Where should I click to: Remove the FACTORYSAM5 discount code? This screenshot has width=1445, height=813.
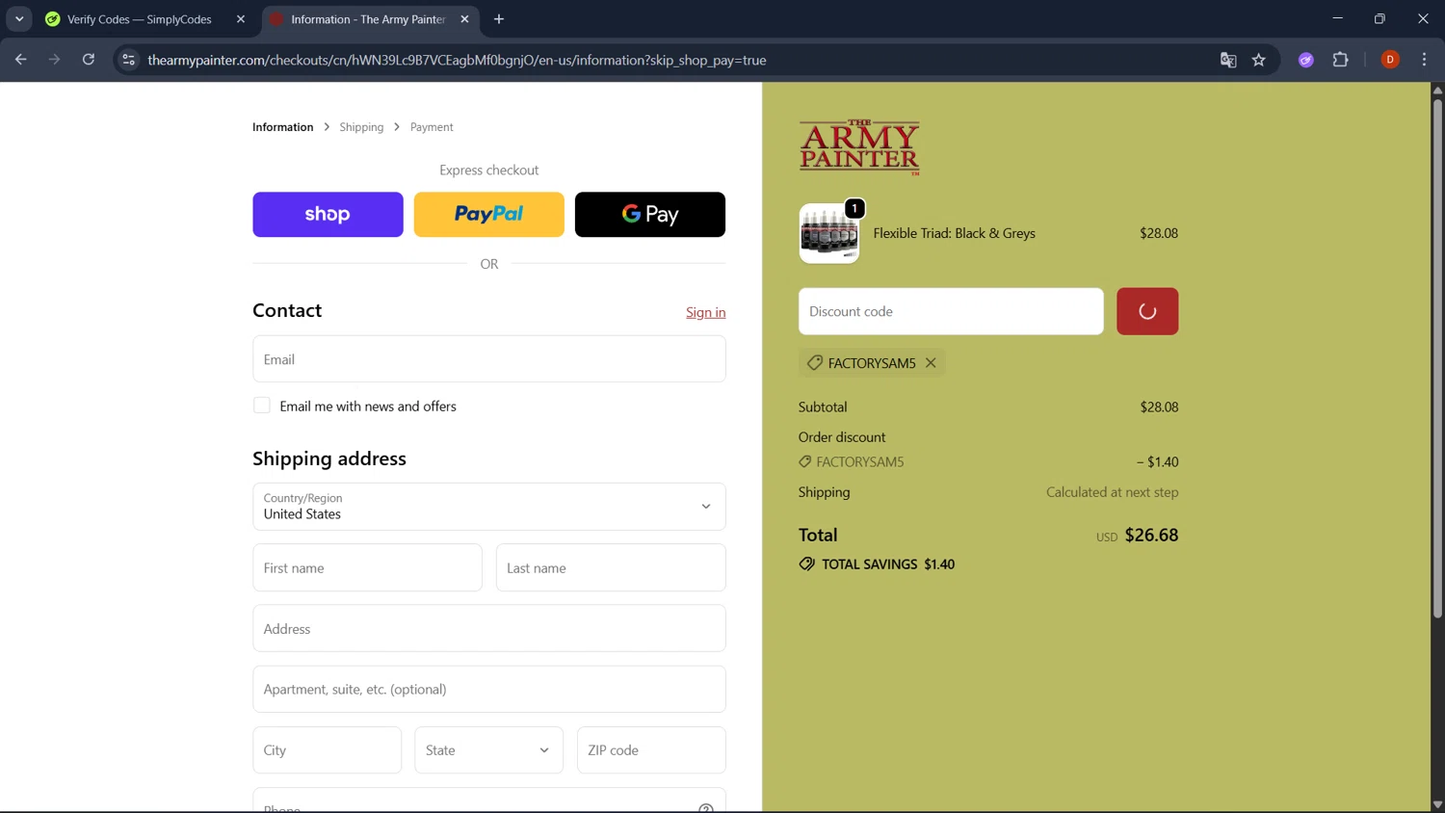931,363
